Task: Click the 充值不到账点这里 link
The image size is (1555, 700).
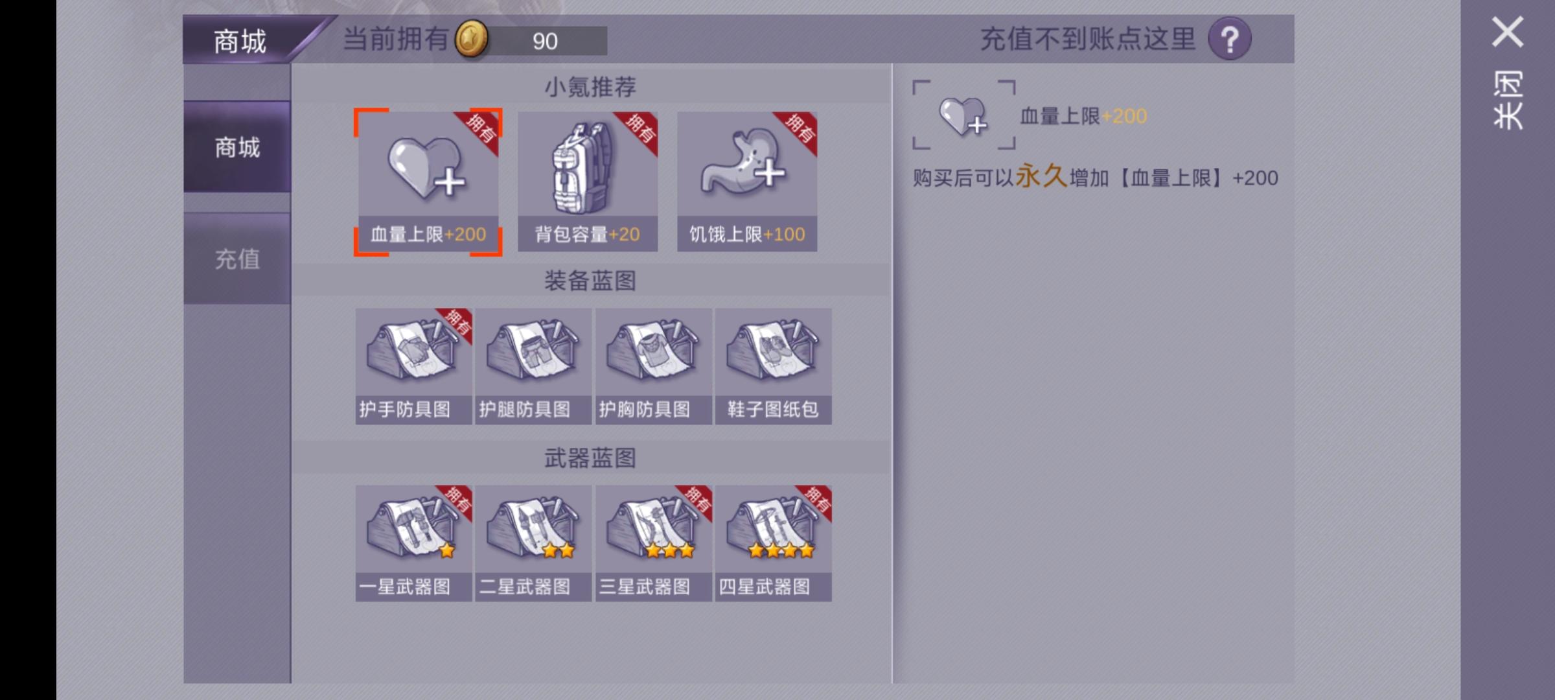Action: point(1087,40)
